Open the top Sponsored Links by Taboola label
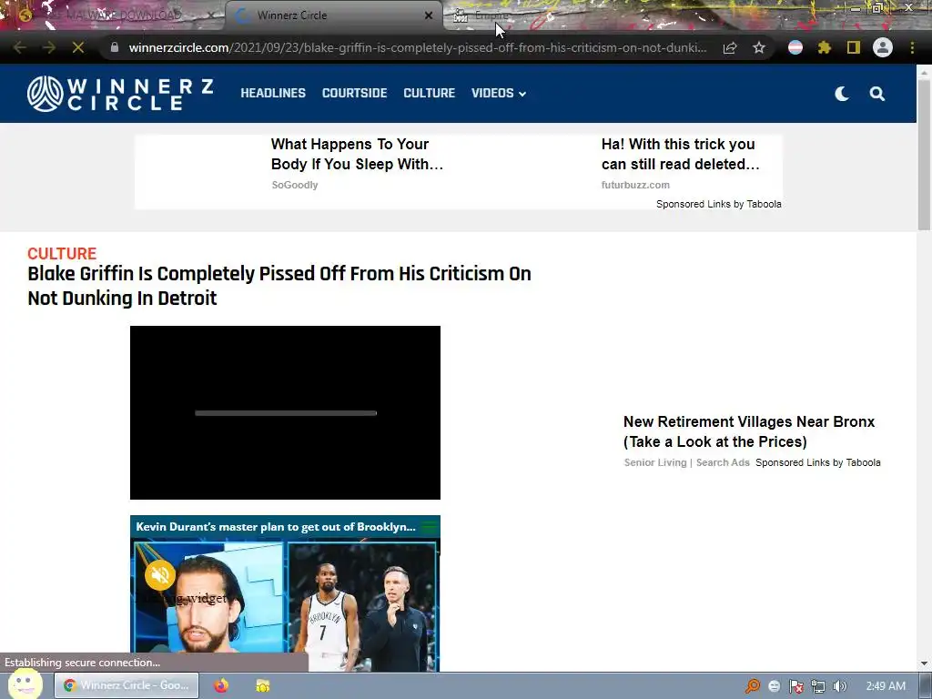 [719, 204]
